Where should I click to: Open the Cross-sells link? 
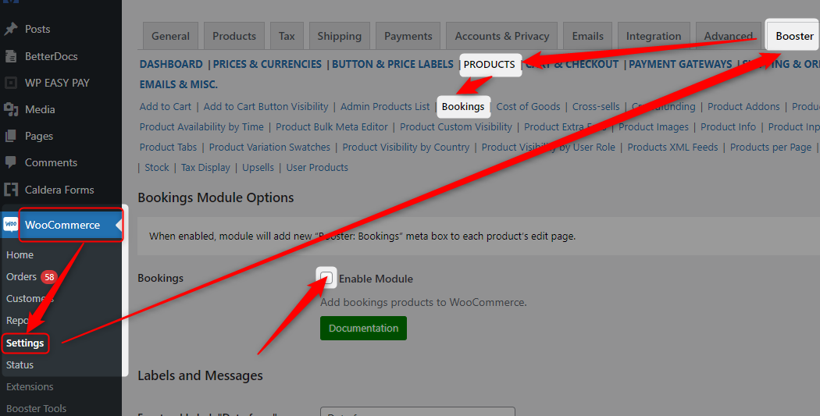point(596,107)
